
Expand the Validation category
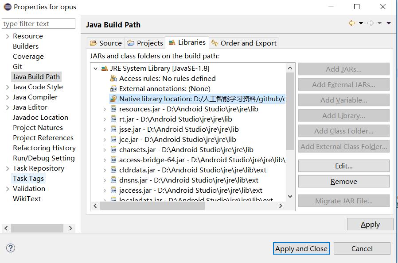click(x=8, y=189)
